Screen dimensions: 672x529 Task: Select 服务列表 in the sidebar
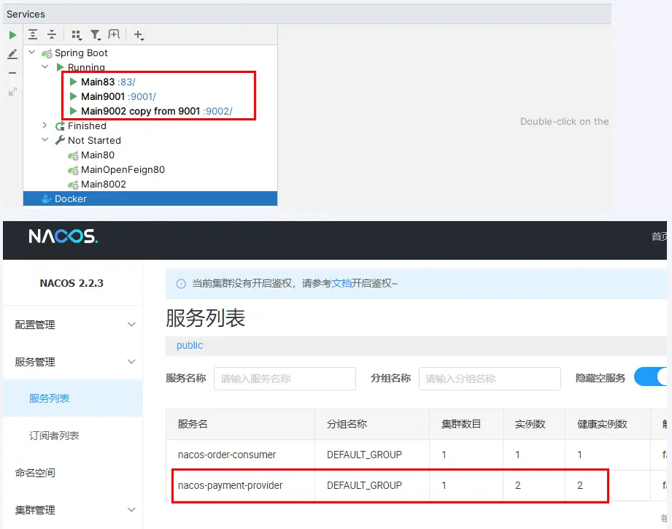50,398
